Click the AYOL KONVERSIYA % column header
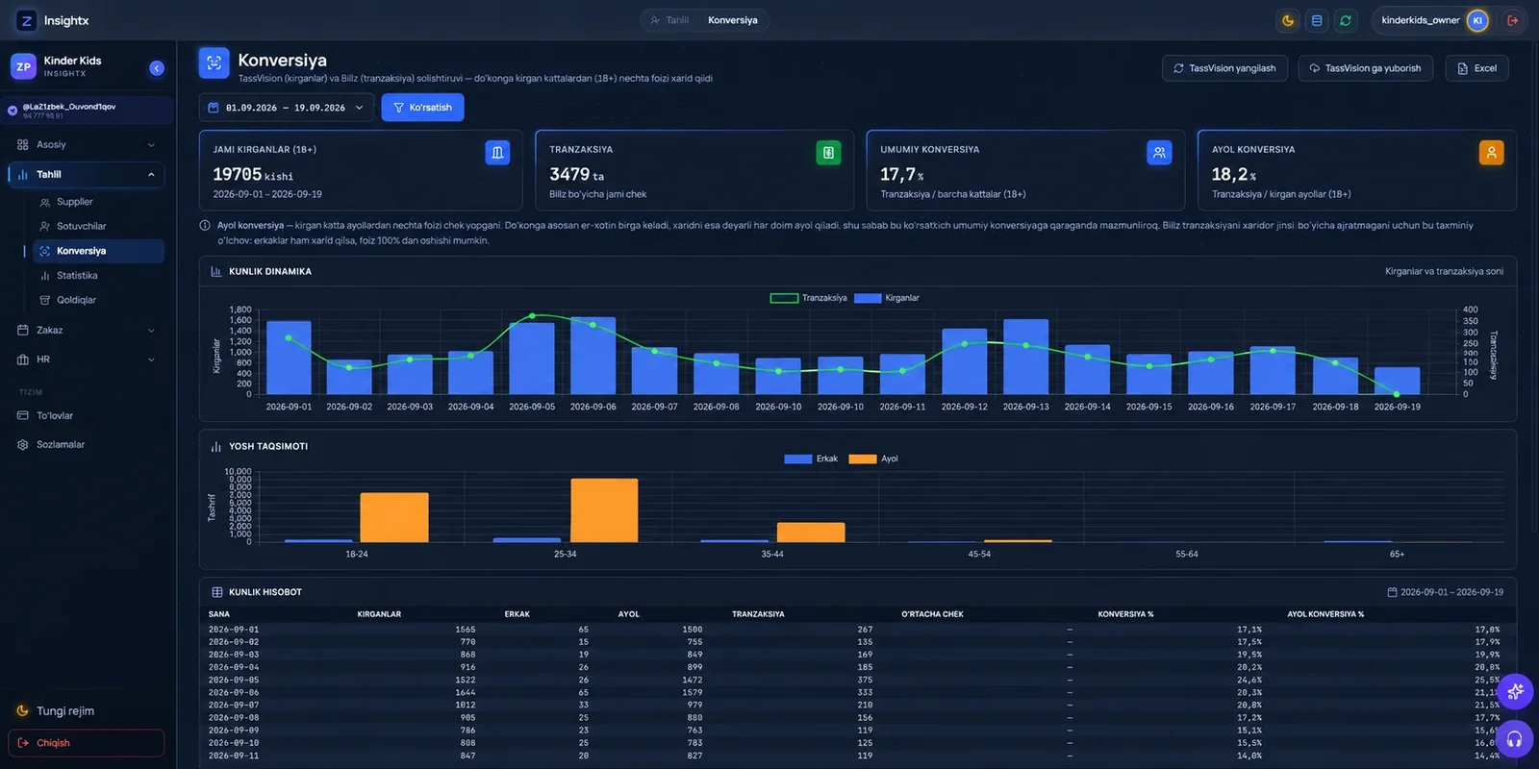 (1325, 614)
